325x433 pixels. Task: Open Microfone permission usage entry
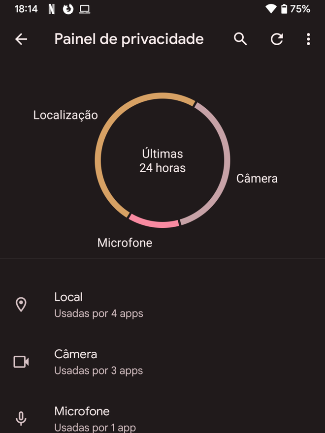(162, 419)
